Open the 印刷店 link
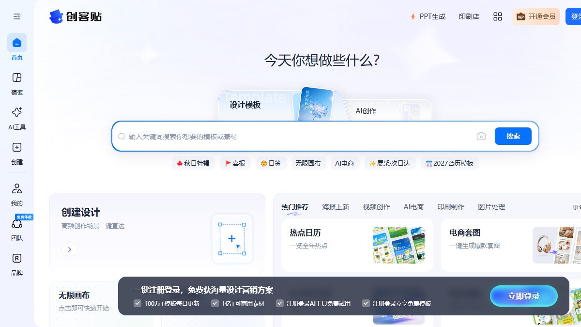This screenshot has width=581, height=327. 469,16
